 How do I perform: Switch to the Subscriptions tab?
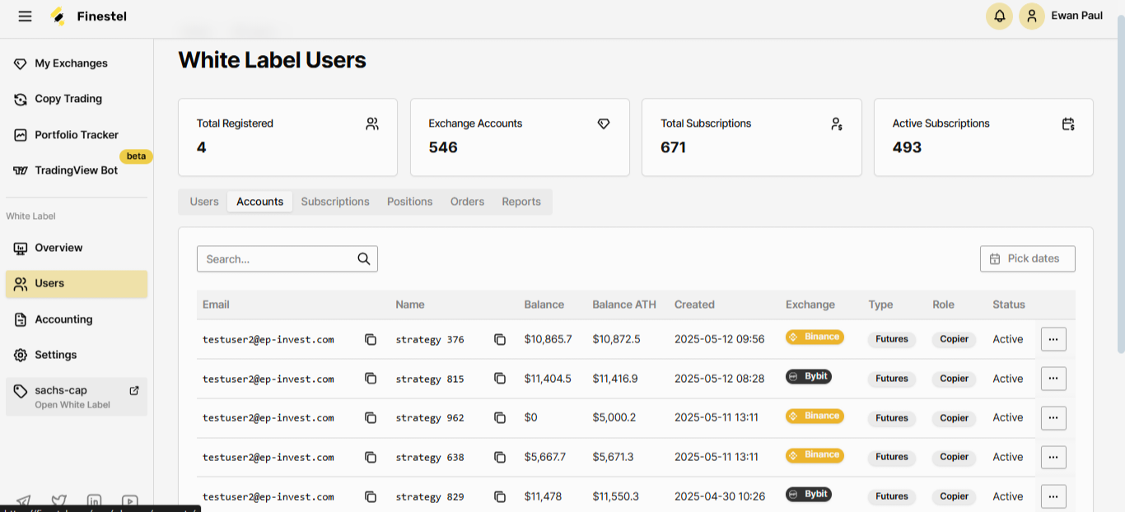tap(335, 201)
